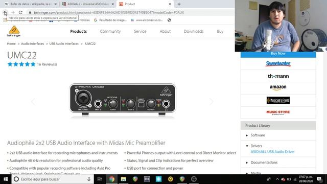This screenshot has height=184, width=327.
Task: Close the Wikipedia Búfer de datos tab
Action: click(x=56, y=4)
